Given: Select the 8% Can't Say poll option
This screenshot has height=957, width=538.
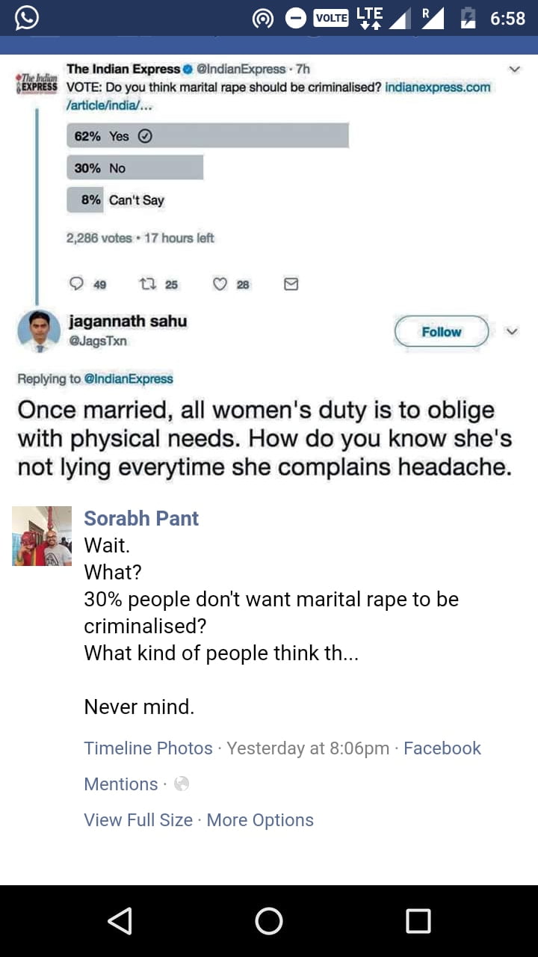Looking at the screenshot, I should [x=116, y=200].
